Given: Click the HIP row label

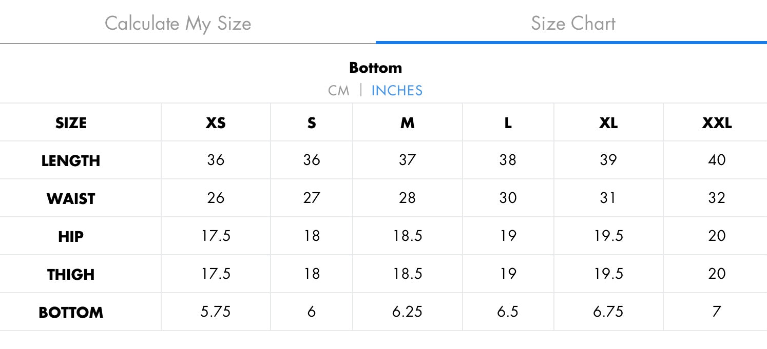Looking at the screenshot, I should pyautogui.click(x=71, y=237).
